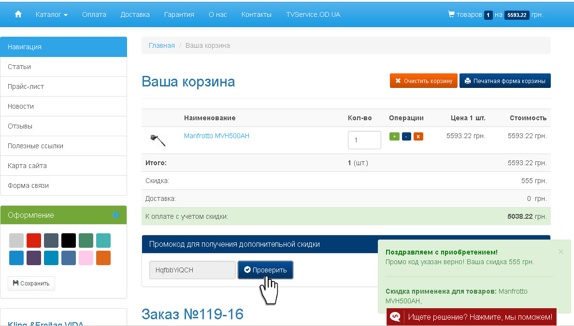
Task: Click Печатная форма корзины button
Action: pos(505,81)
